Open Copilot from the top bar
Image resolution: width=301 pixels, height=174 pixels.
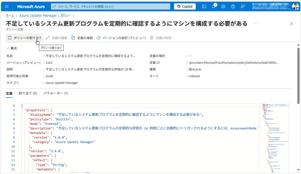click(185, 6)
